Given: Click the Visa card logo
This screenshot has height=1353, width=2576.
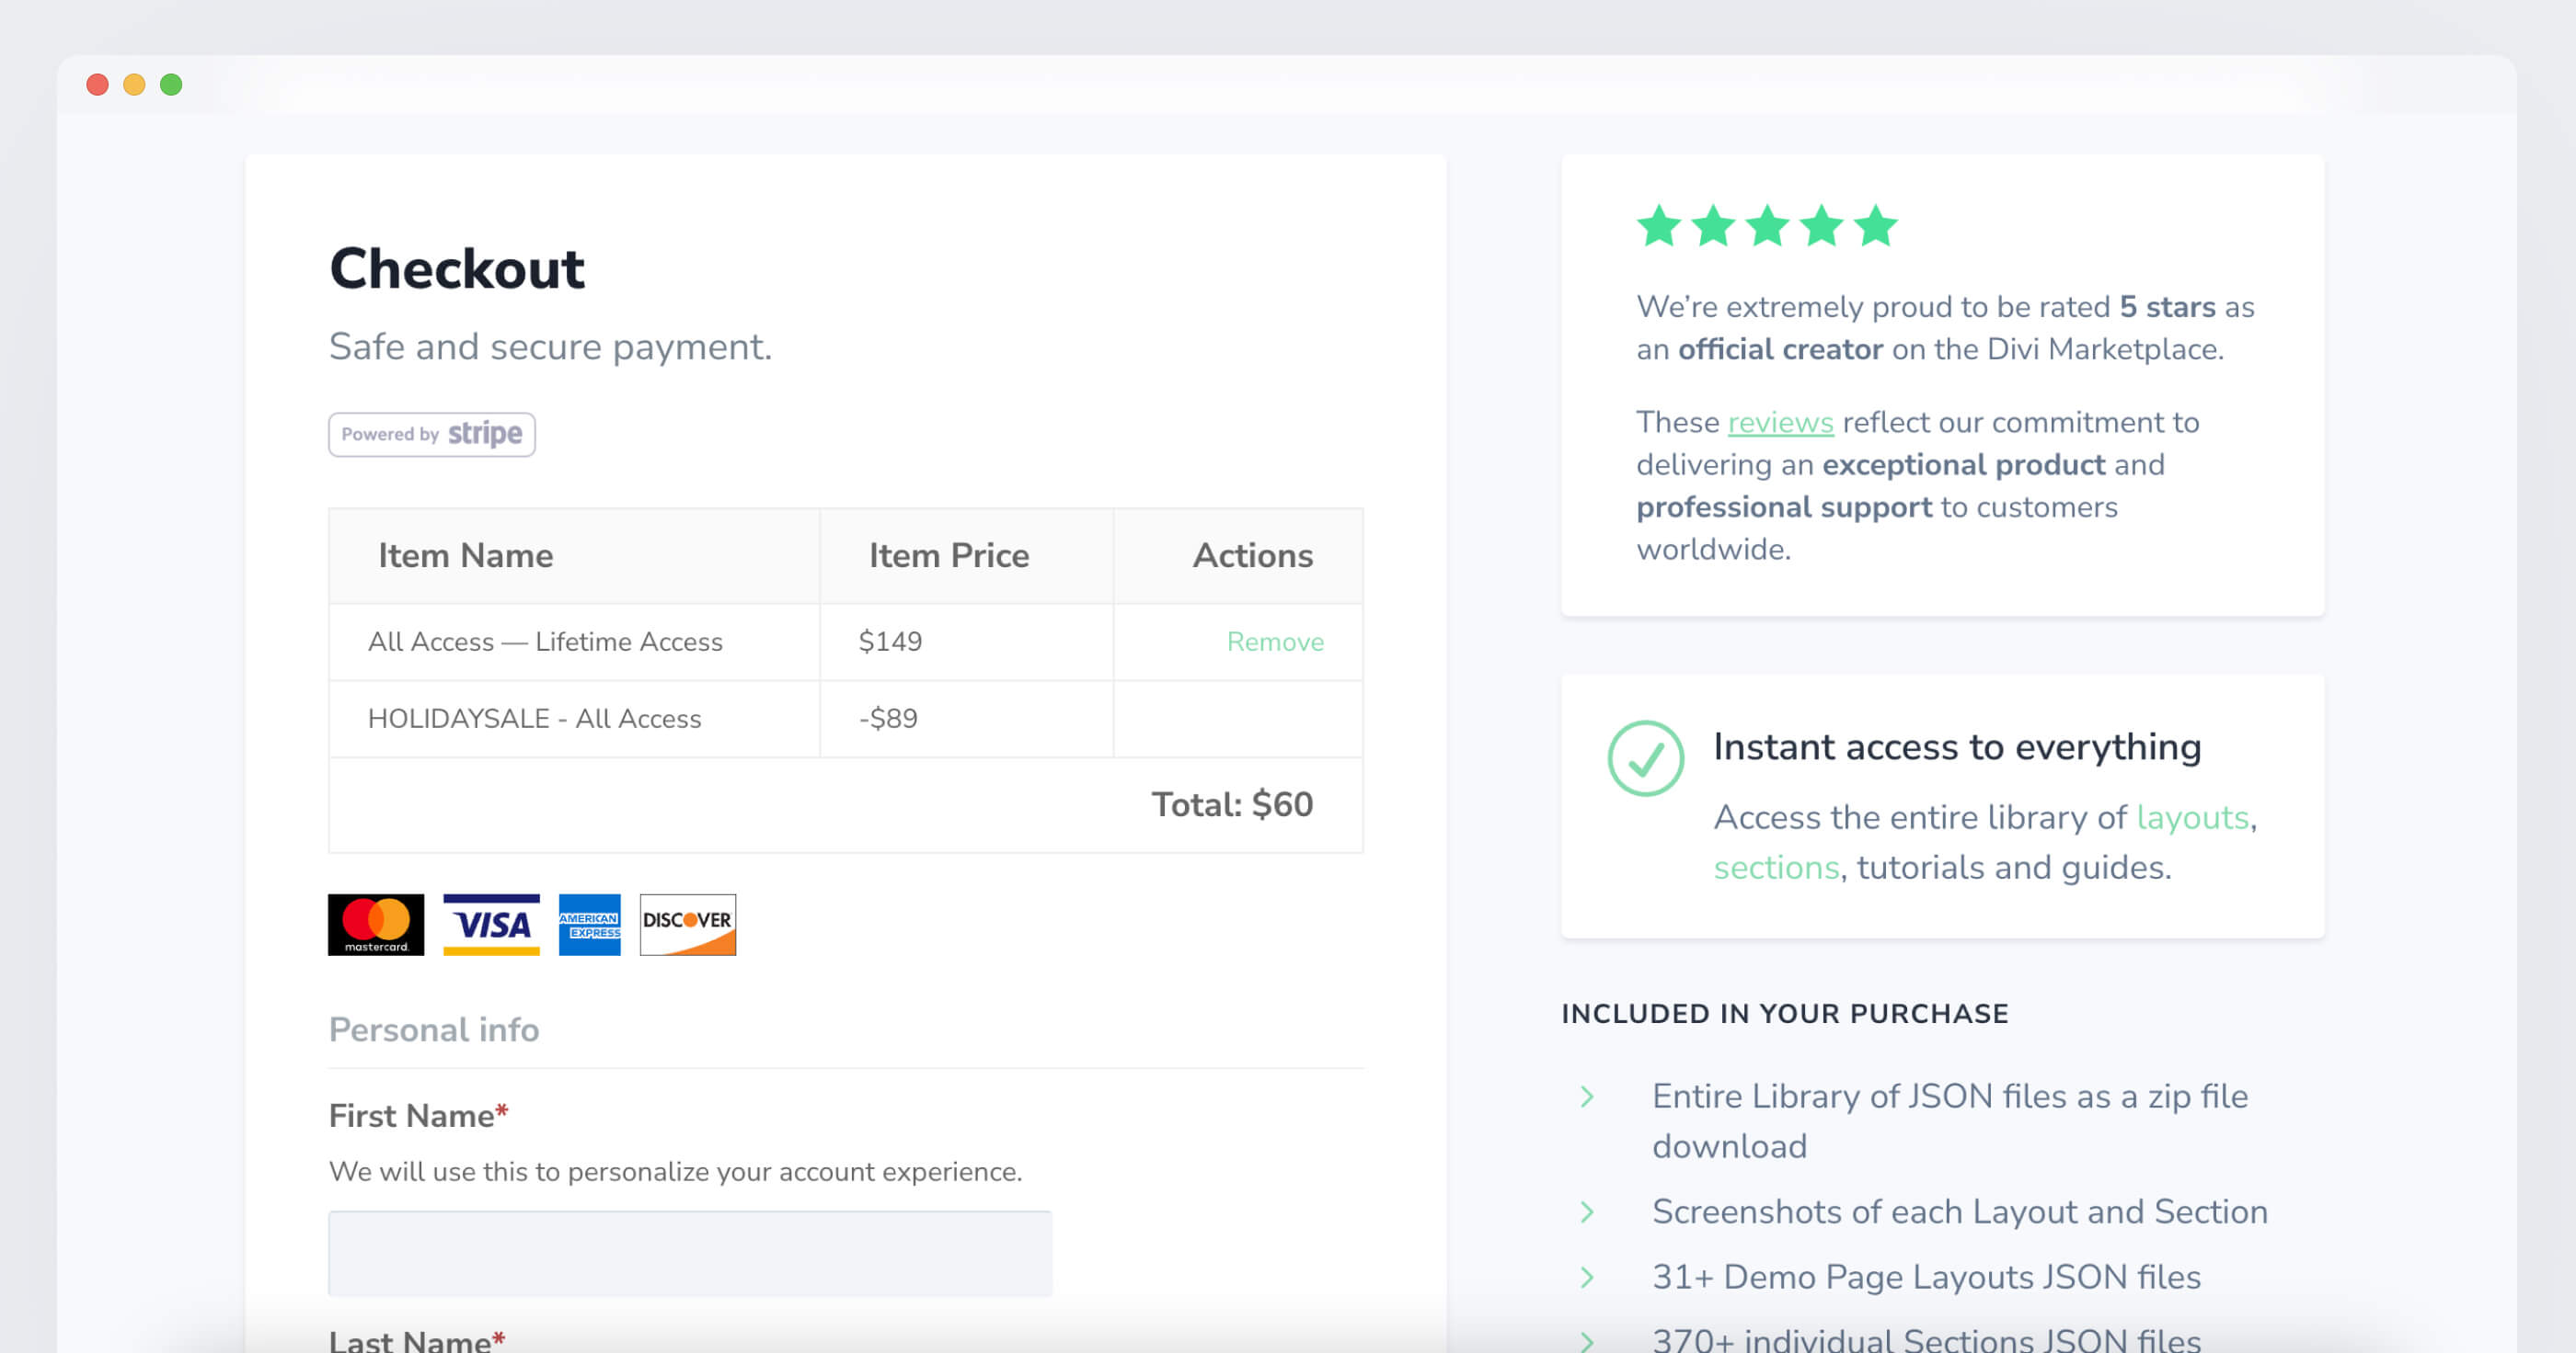Looking at the screenshot, I should tap(491, 925).
